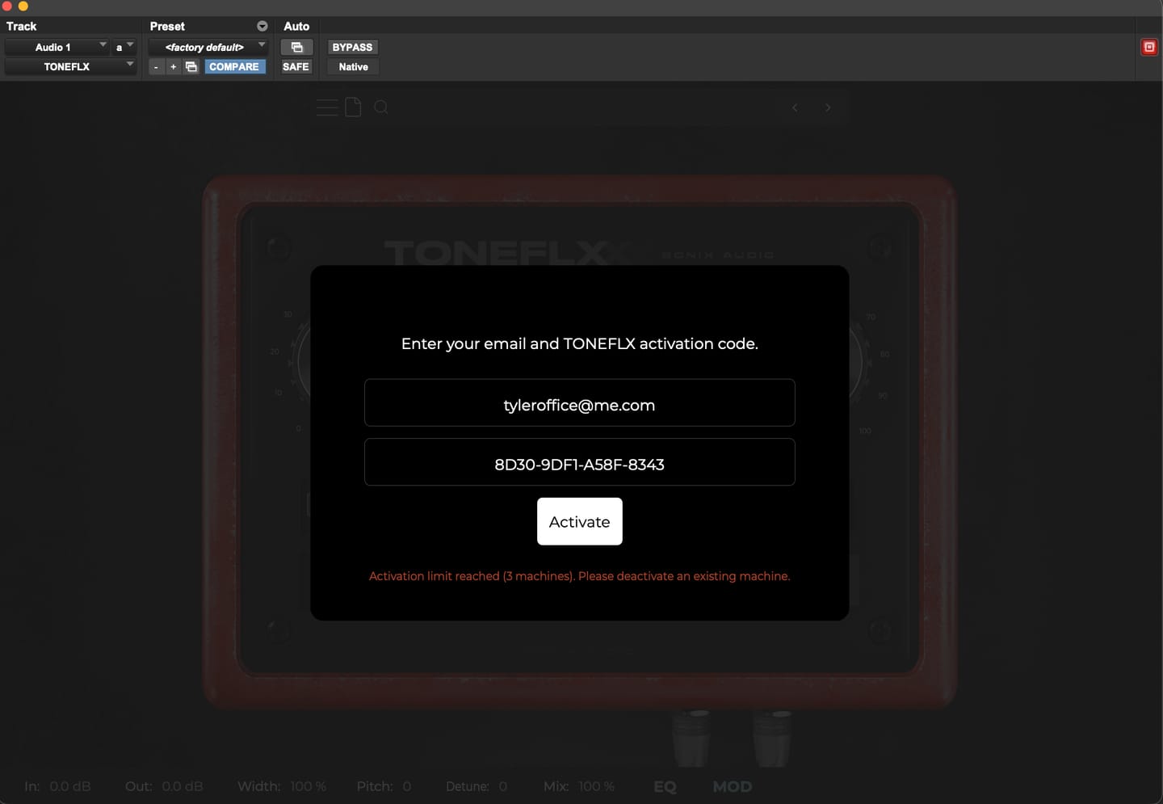
Task: Toggle the COMPARE button
Action: pyautogui.click(x=234, y=67)
